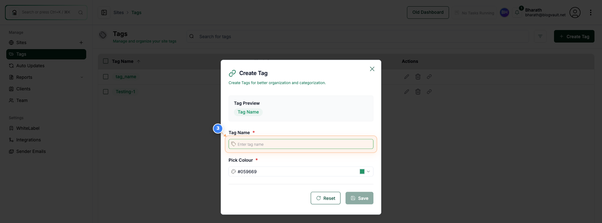This screenshot has width=602, height=223.
Task: Click the Search for tags field
Action: 357,36
